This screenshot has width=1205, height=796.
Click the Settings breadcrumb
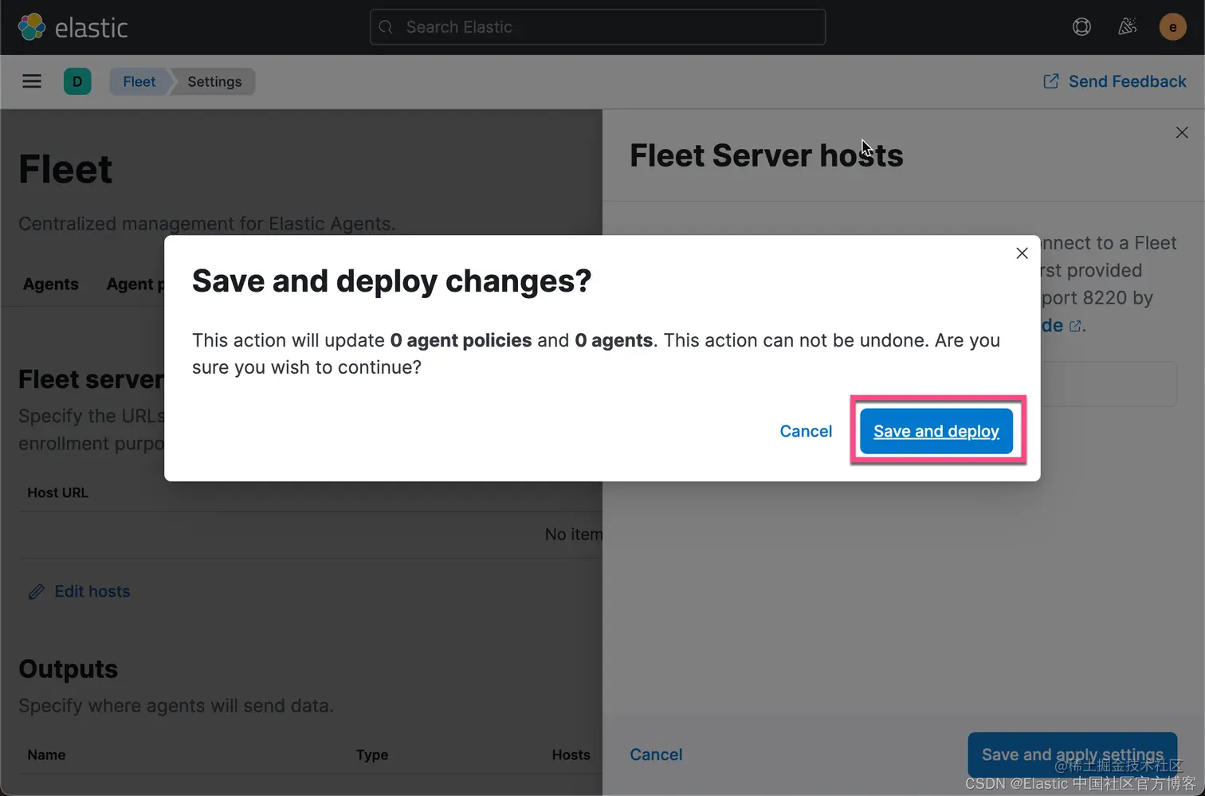tap(214, 81)
